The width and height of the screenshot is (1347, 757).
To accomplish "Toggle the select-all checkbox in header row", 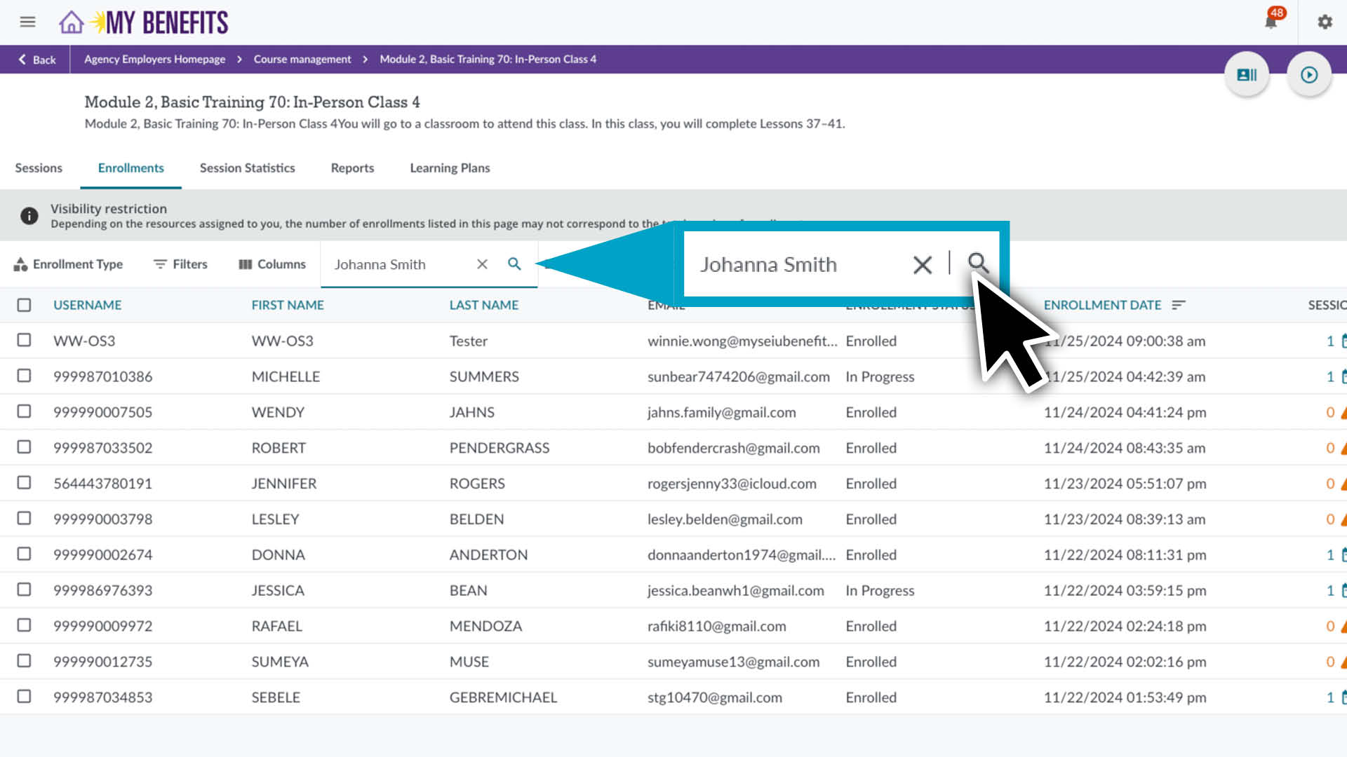I will click(25, 305).
